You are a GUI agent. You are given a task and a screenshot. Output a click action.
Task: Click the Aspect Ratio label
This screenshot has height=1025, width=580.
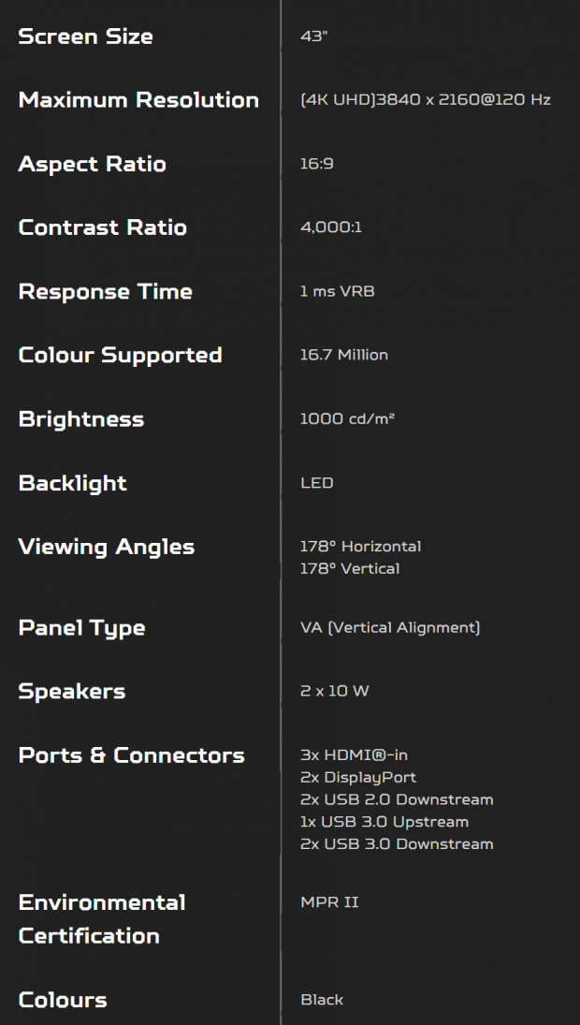[92, 164]
